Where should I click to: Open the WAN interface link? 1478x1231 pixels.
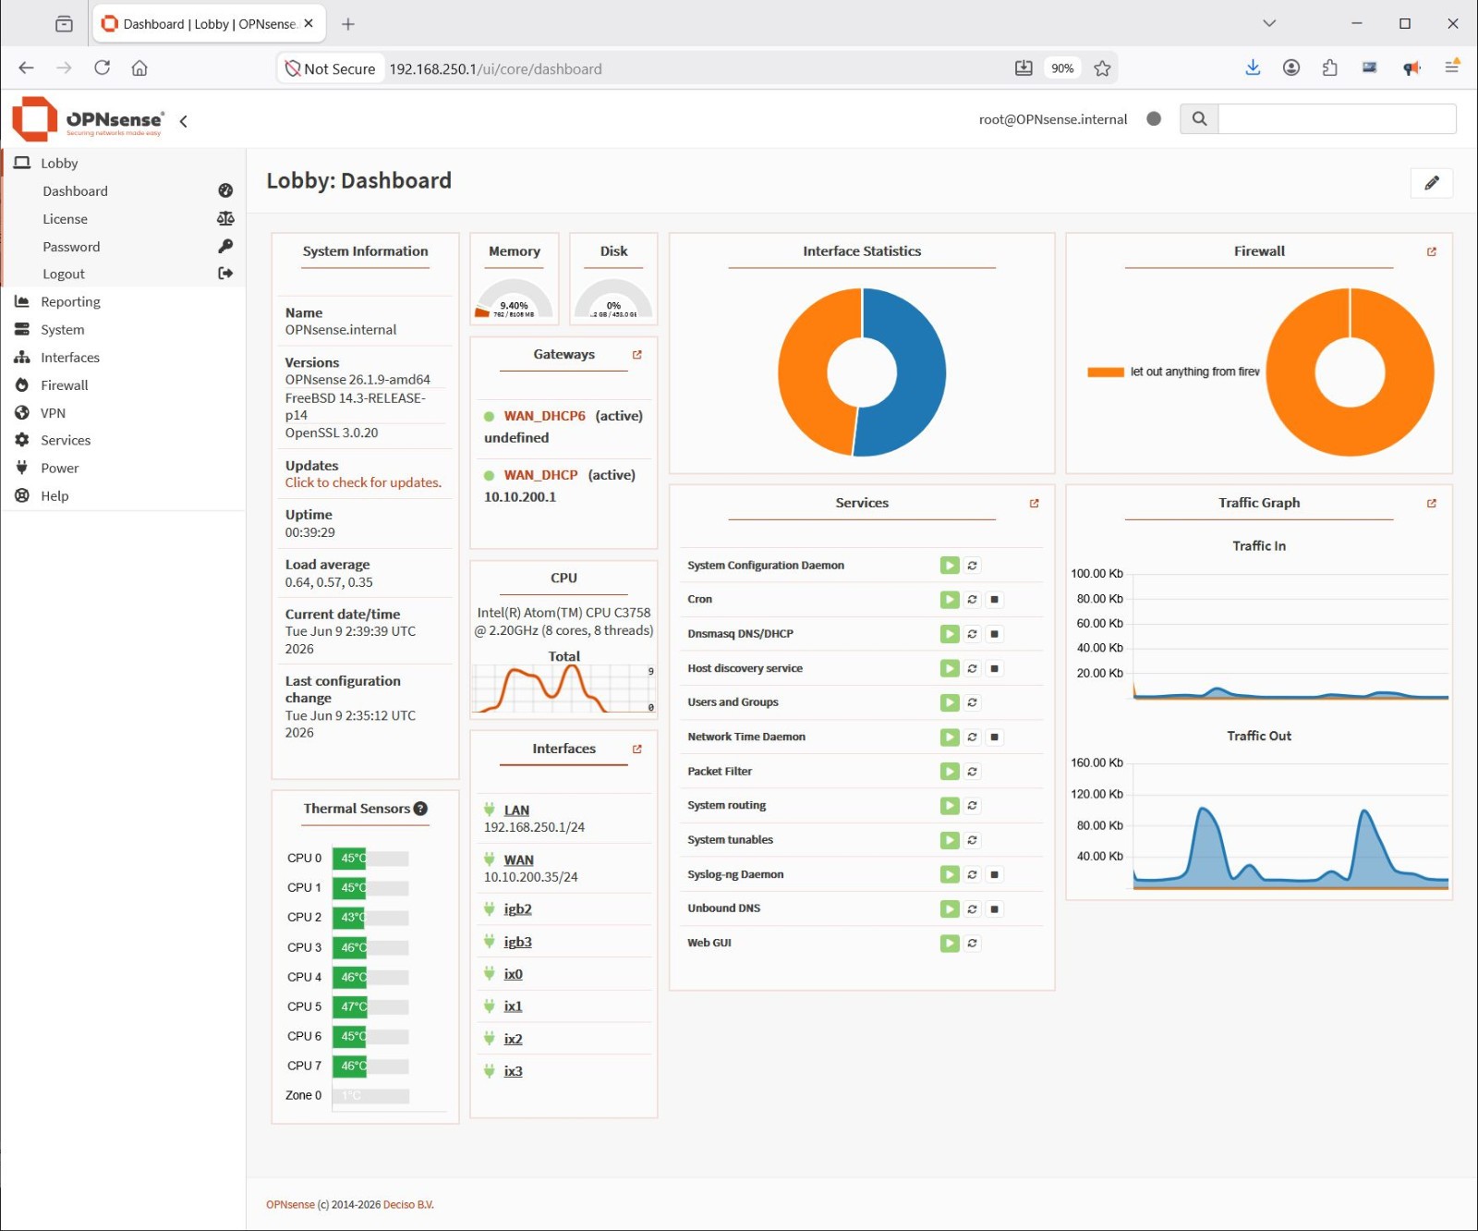pos(518,860)
